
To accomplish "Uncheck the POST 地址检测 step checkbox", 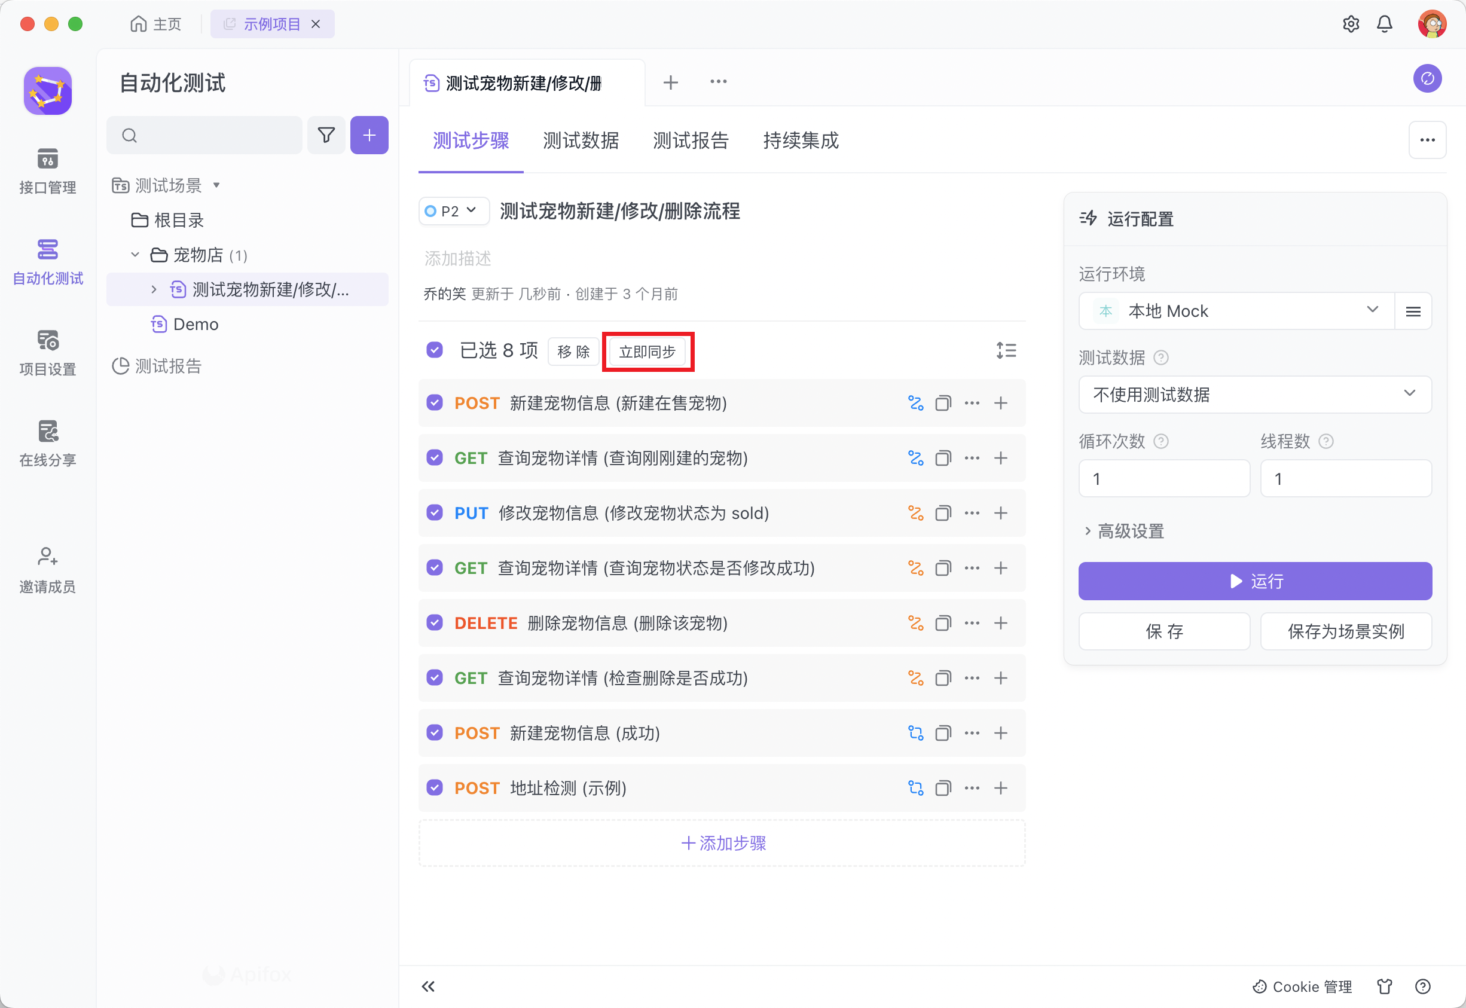I will [x=435, y=787].
